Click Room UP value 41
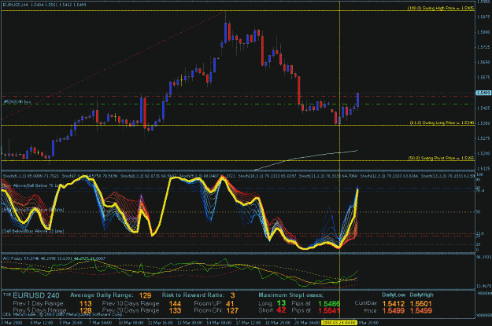The image size is (492, 326). coord(230,303)
